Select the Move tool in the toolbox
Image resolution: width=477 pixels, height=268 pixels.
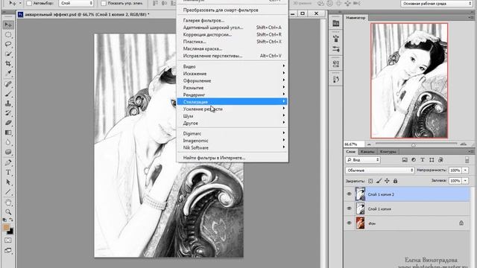point(8,25)
